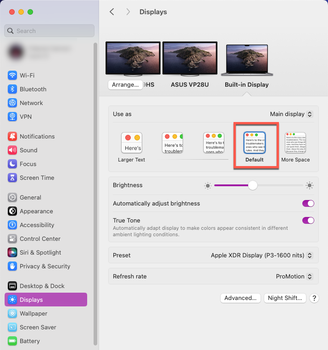
Task: Adjust the Brightness slider knob
Action: tap(253, 185)
